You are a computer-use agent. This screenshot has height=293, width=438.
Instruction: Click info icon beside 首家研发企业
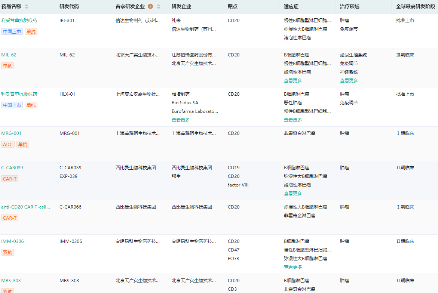(x=150, y=6)
